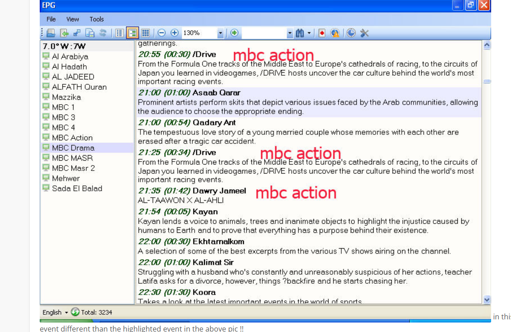
Task: Click the zoom out minus icon
Action: pos(162,33)
